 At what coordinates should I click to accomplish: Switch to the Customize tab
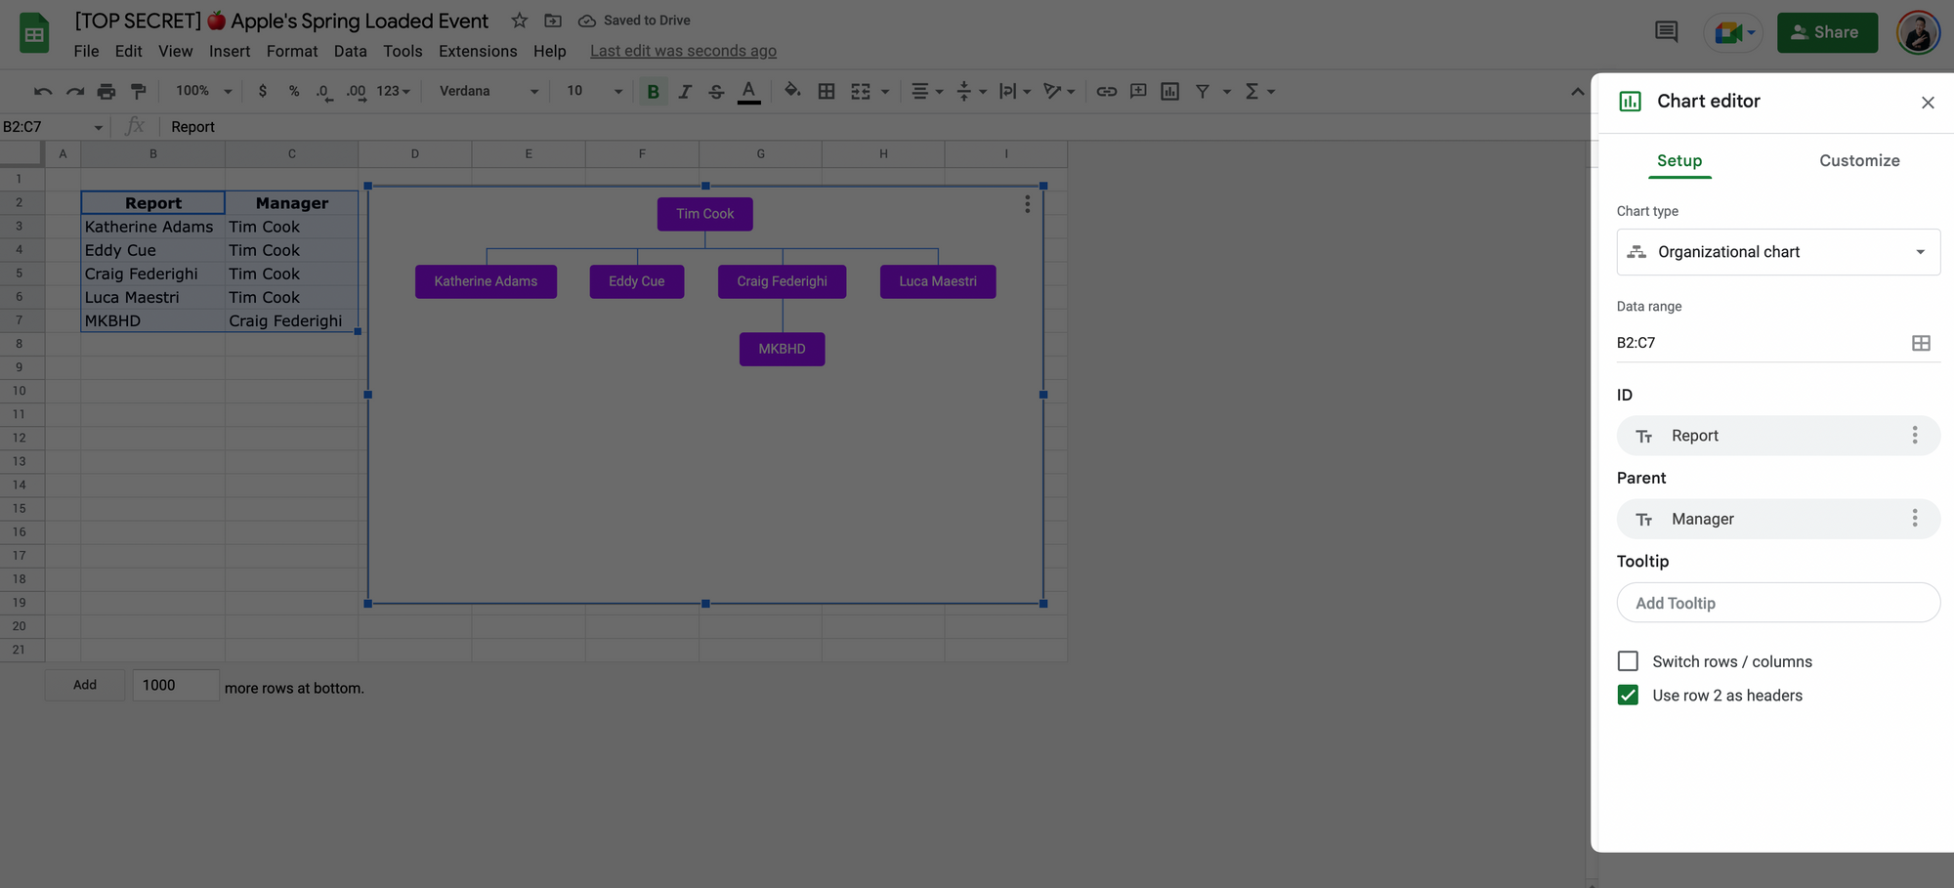(x=1859, y=160)
